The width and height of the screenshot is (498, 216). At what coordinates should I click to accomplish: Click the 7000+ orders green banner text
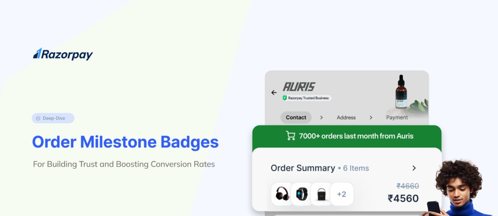356,136
